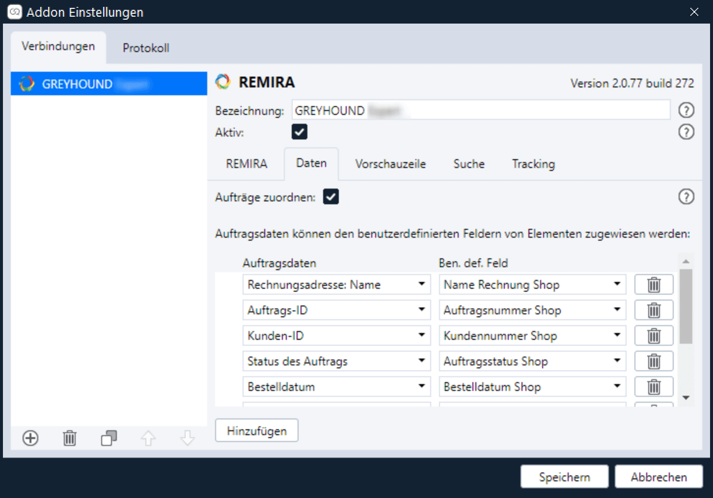Viewport: 713px width, 498px height.
Task: Click into the Bezeichnung input field
Action: (x=481, y=110)
